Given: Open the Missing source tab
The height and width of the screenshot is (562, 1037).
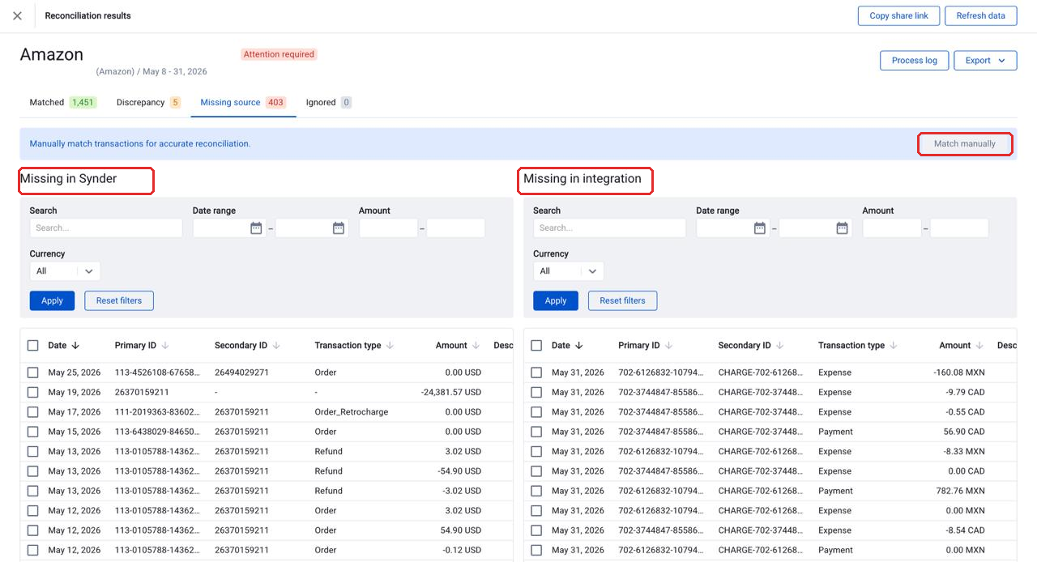Looking at the screenshot, I should 243,103.
